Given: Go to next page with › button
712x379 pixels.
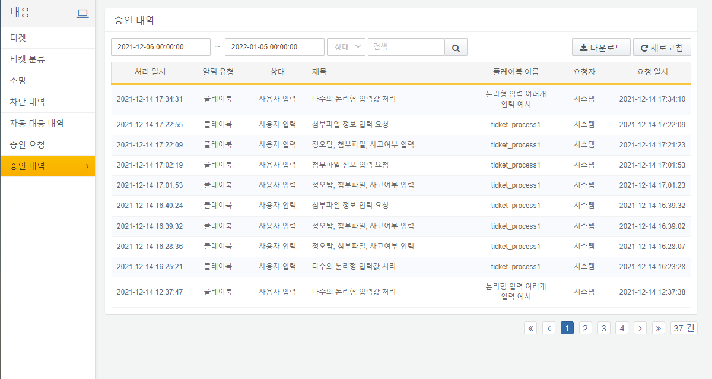Looking at the screenshot, I should point(640,328).
